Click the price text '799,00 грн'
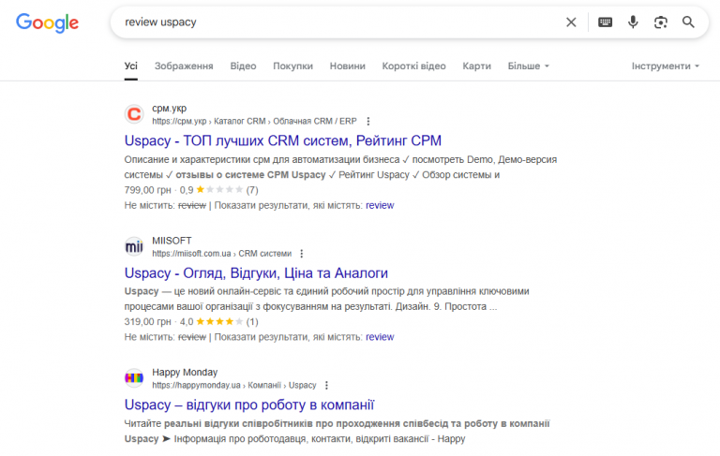Screen dimensions: 720x456 point(147,190)
